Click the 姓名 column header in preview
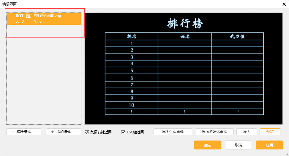 tap(185, 36)
